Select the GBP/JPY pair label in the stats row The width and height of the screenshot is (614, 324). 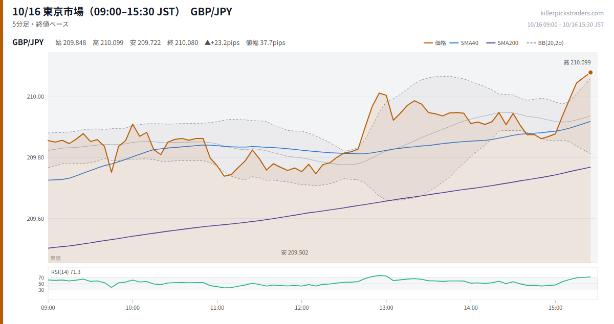tap(28, 42)
